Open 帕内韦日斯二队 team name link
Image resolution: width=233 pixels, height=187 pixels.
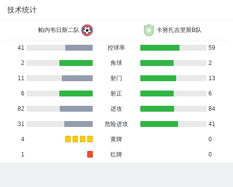(58, 30)
